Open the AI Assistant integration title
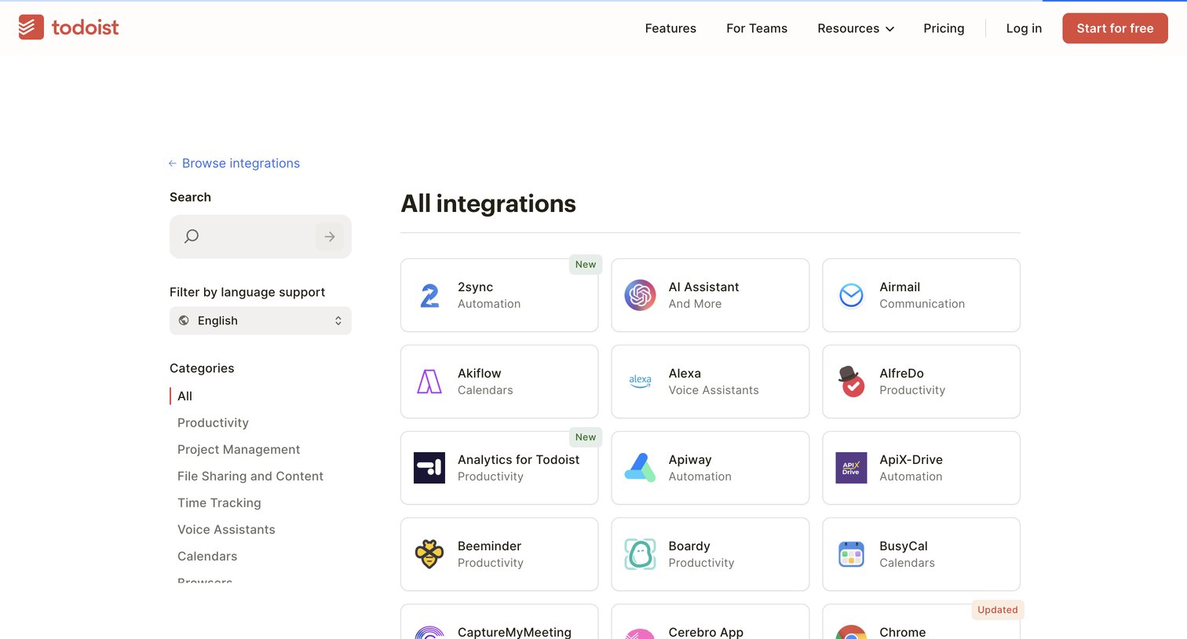The image size is (1187, 639). 703,287
